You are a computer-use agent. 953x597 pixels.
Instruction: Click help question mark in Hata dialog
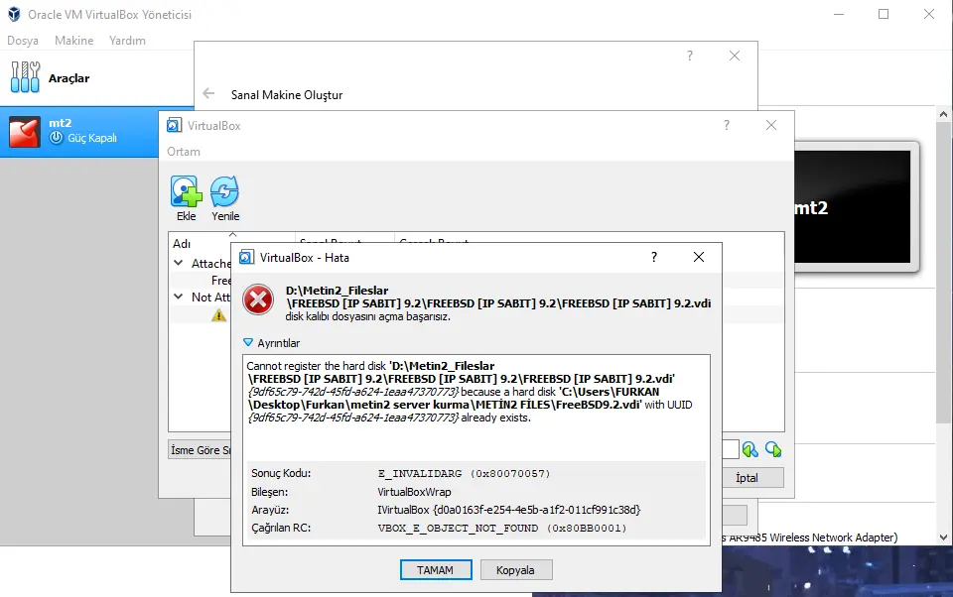click(654, 257)
